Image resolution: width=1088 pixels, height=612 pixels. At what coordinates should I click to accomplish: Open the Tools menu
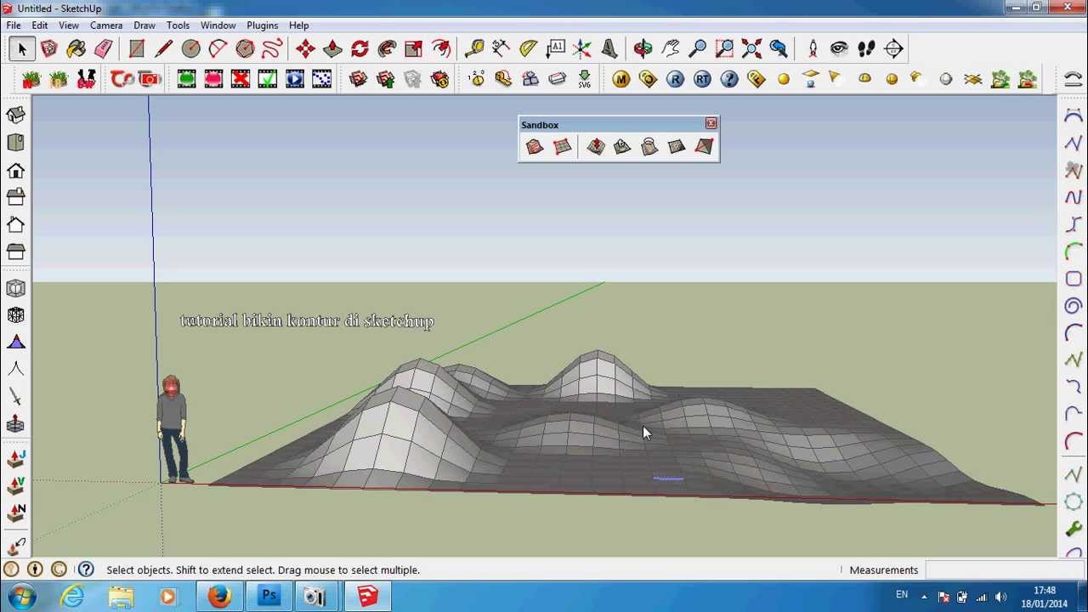pyautogui.click(x=178, y=25)
